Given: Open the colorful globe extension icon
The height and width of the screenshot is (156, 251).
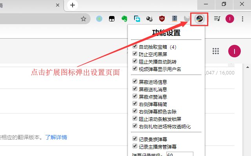Looking at the screenshot, I should [x=200, y=19].
